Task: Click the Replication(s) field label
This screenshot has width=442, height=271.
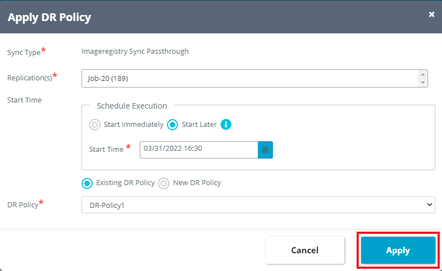Action: coord(29,78)
